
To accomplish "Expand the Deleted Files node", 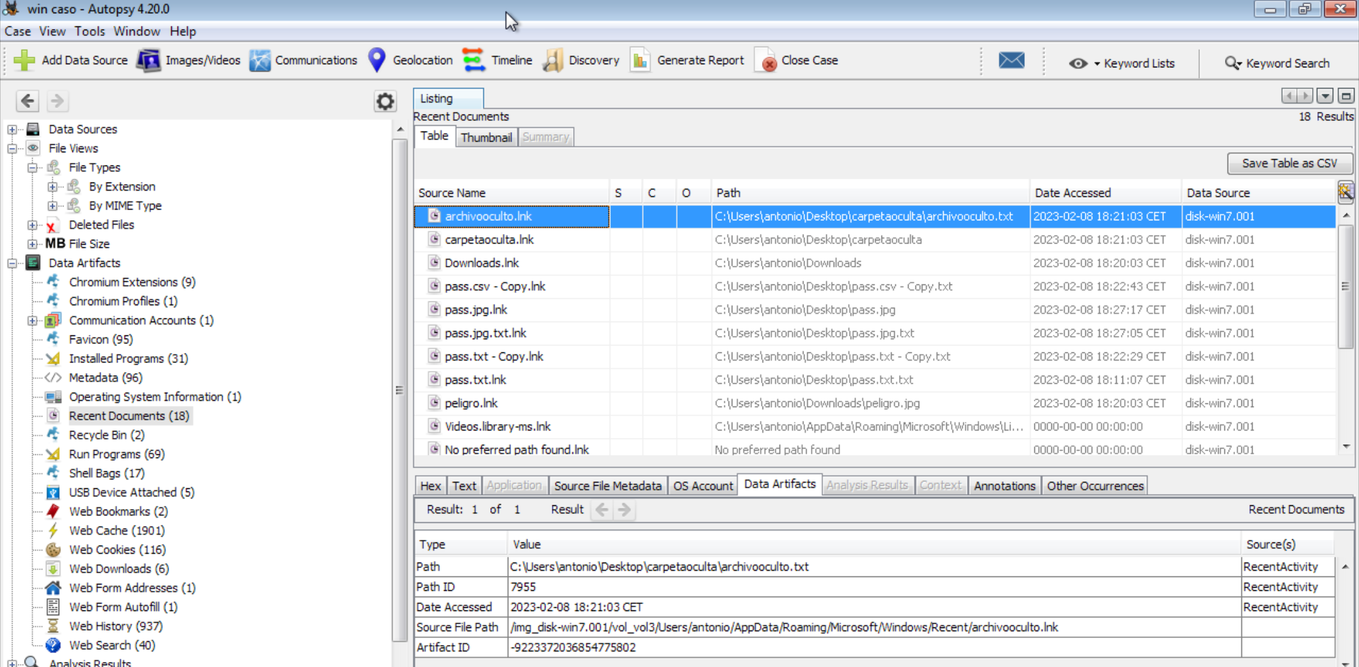I will pos(32,225).
